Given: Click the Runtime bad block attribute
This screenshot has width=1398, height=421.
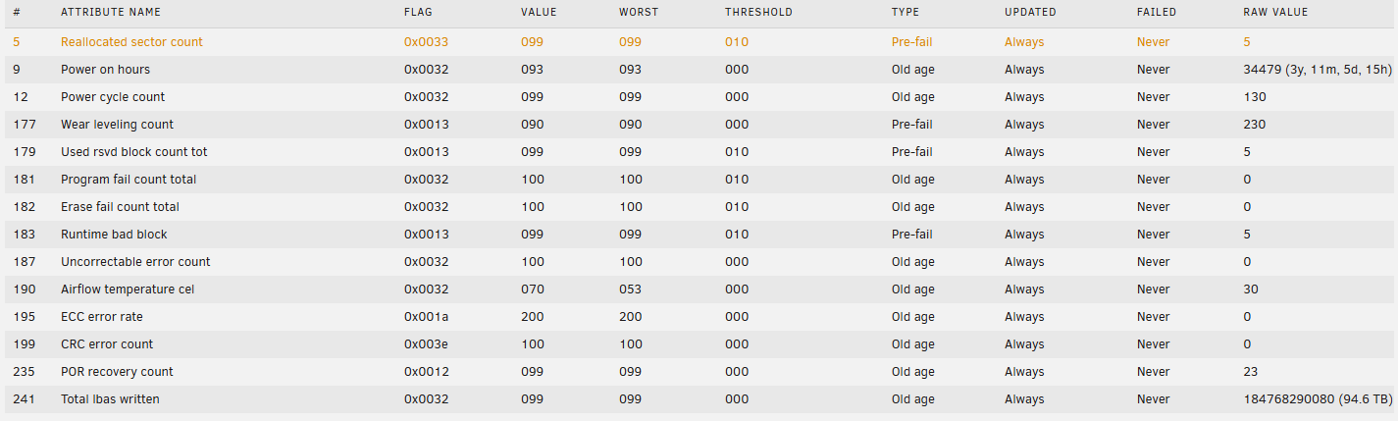Looking at the screenshot, I should [114, 235].
